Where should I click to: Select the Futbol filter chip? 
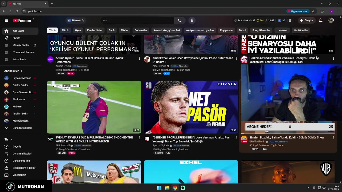tap(242, 30)
